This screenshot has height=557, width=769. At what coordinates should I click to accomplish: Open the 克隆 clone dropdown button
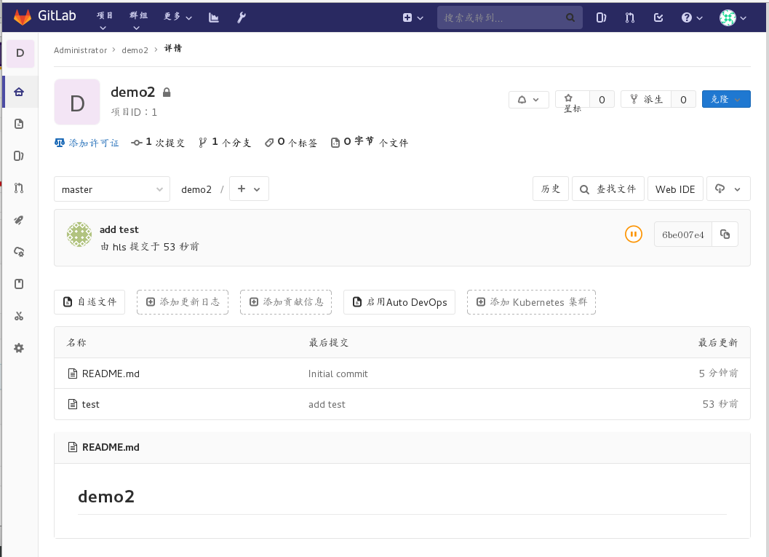pyautogui.click(x=726, y=99)
